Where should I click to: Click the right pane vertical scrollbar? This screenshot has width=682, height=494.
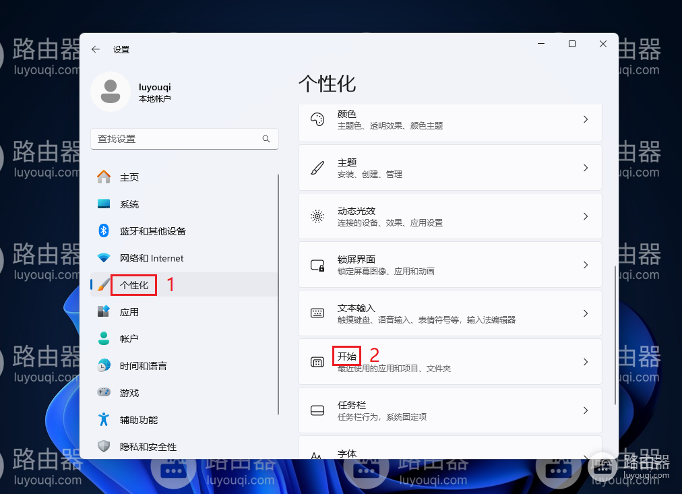click(615, 335)
